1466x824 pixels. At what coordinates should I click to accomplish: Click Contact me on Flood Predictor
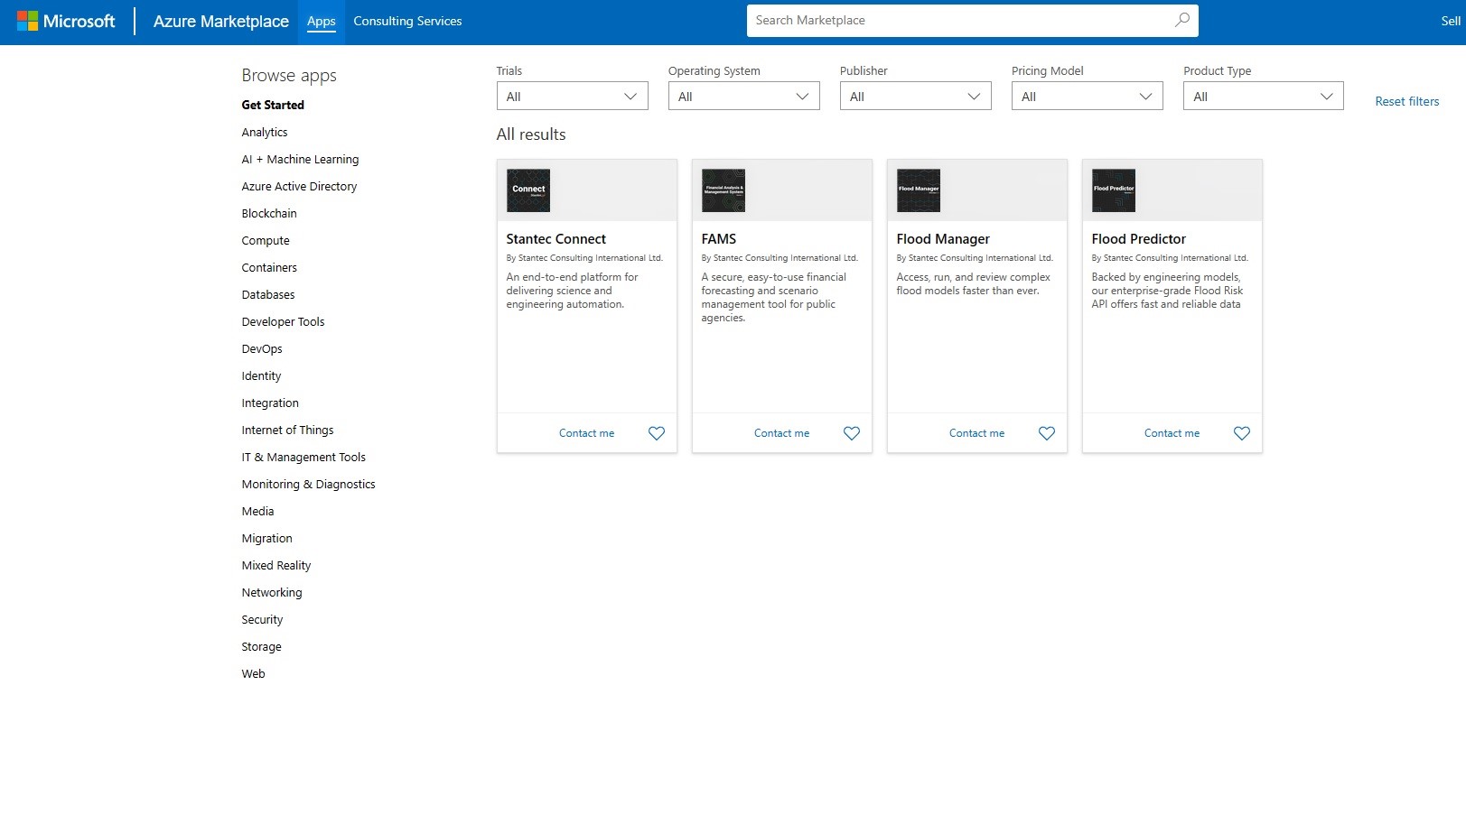pyautogui.click(x=1172, y=433)
